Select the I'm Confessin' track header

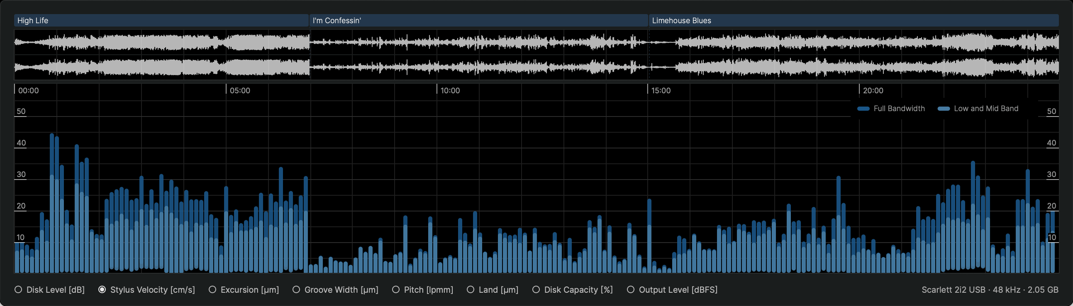click(x=478, y=20)
